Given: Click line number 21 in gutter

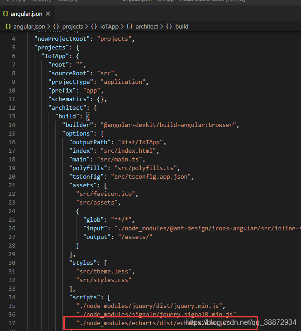Looking at the screenshot, I should coord(12,185).
